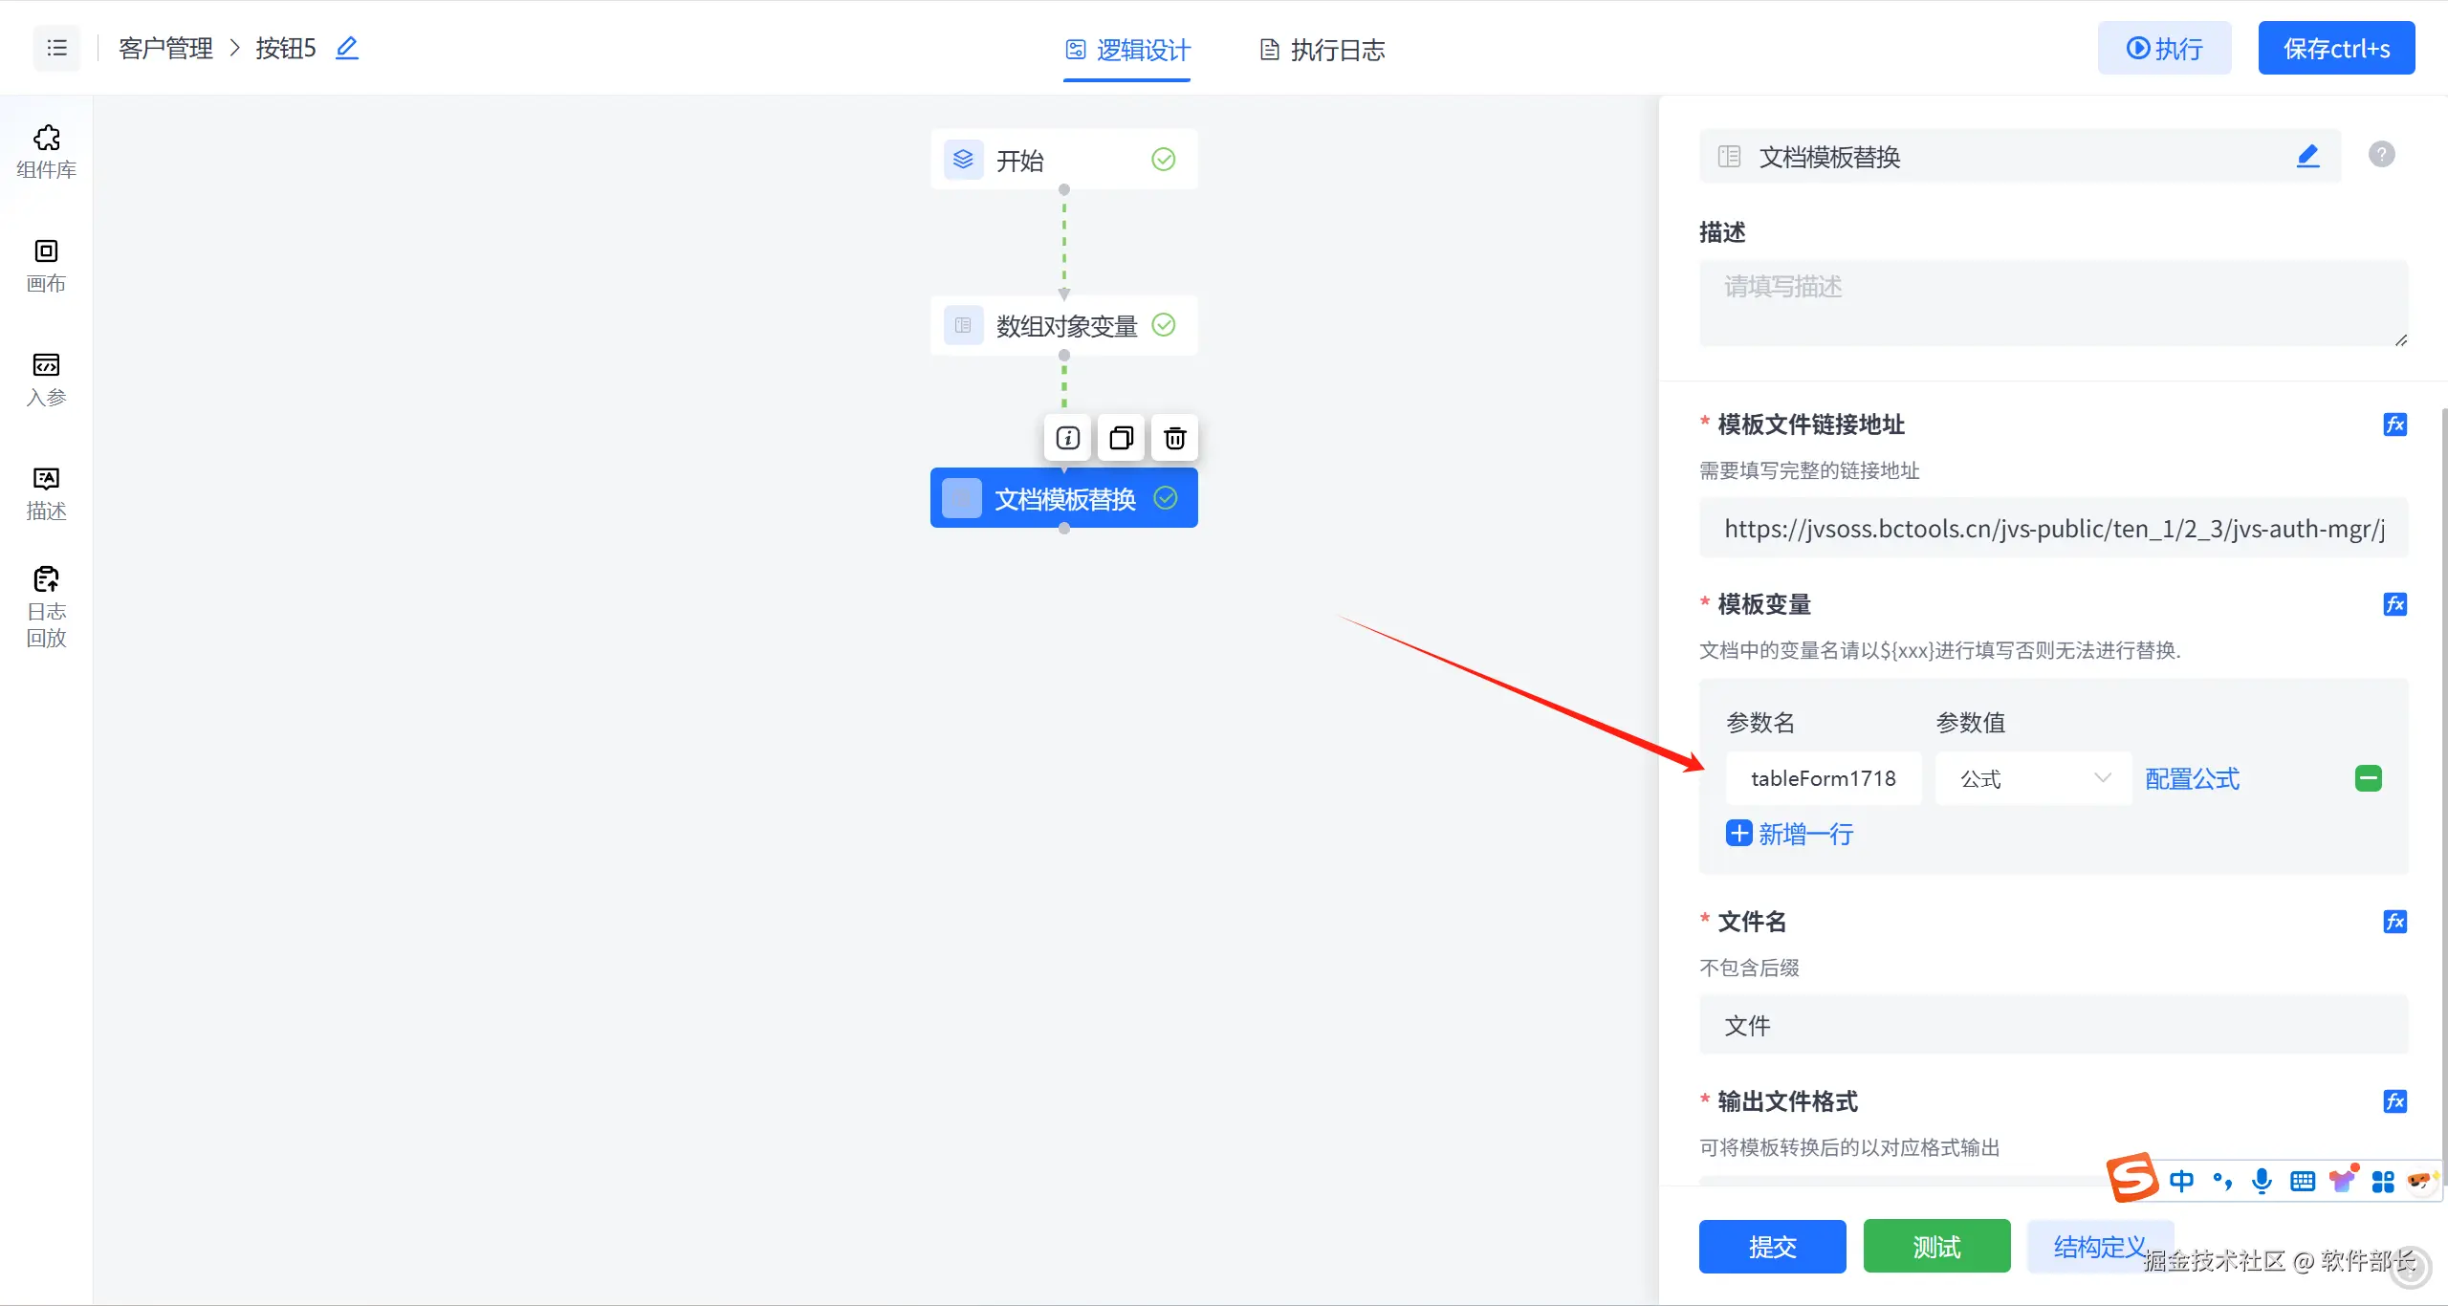2448x1306 pixels.
Task: Open the 日志回放 log replay panel
Action: (x=46, y=606)
